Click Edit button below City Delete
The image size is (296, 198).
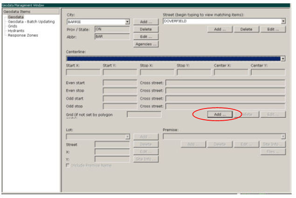[x=146, y=36]
